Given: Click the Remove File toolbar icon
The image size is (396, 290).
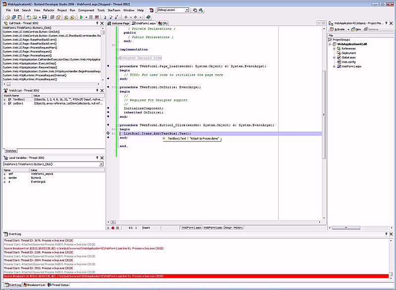Looking at the screenshot, I should point(72,17).
